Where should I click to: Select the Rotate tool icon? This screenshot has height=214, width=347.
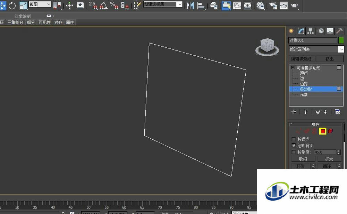12,6
